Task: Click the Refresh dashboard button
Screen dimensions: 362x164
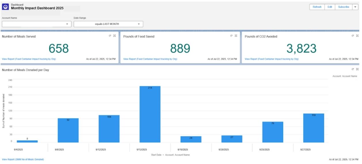Action: point(317,7)
